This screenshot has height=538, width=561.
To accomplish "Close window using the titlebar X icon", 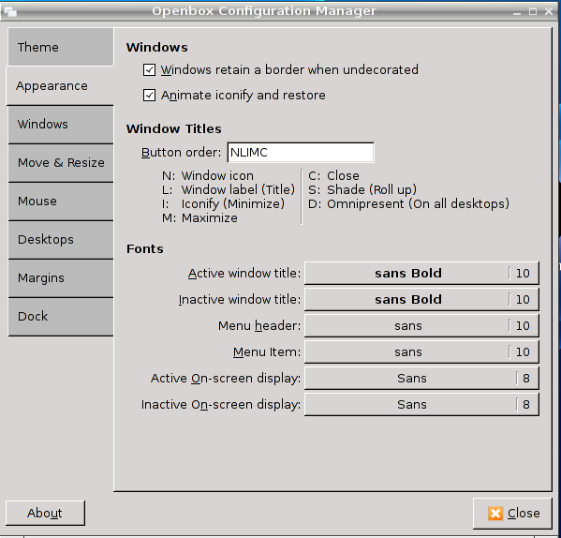I will [x=549, y=11].
